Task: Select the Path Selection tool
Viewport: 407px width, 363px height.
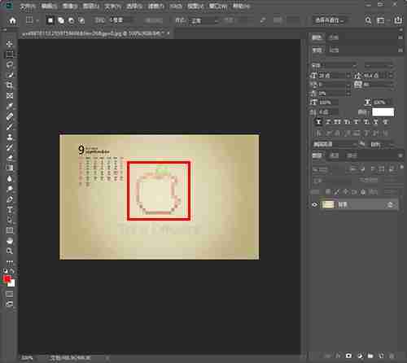Action: coord(10,220)
